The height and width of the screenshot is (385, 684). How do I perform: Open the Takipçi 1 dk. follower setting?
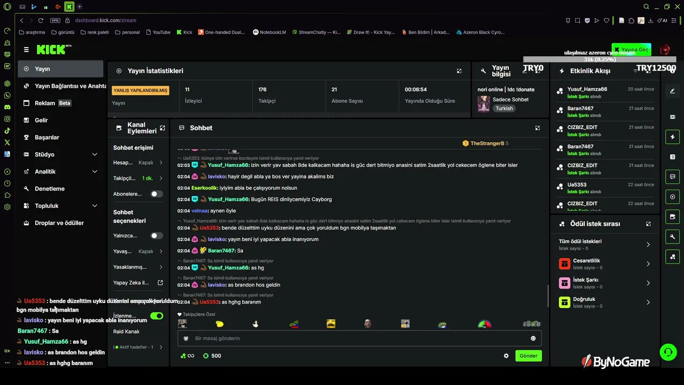(138, 178)
